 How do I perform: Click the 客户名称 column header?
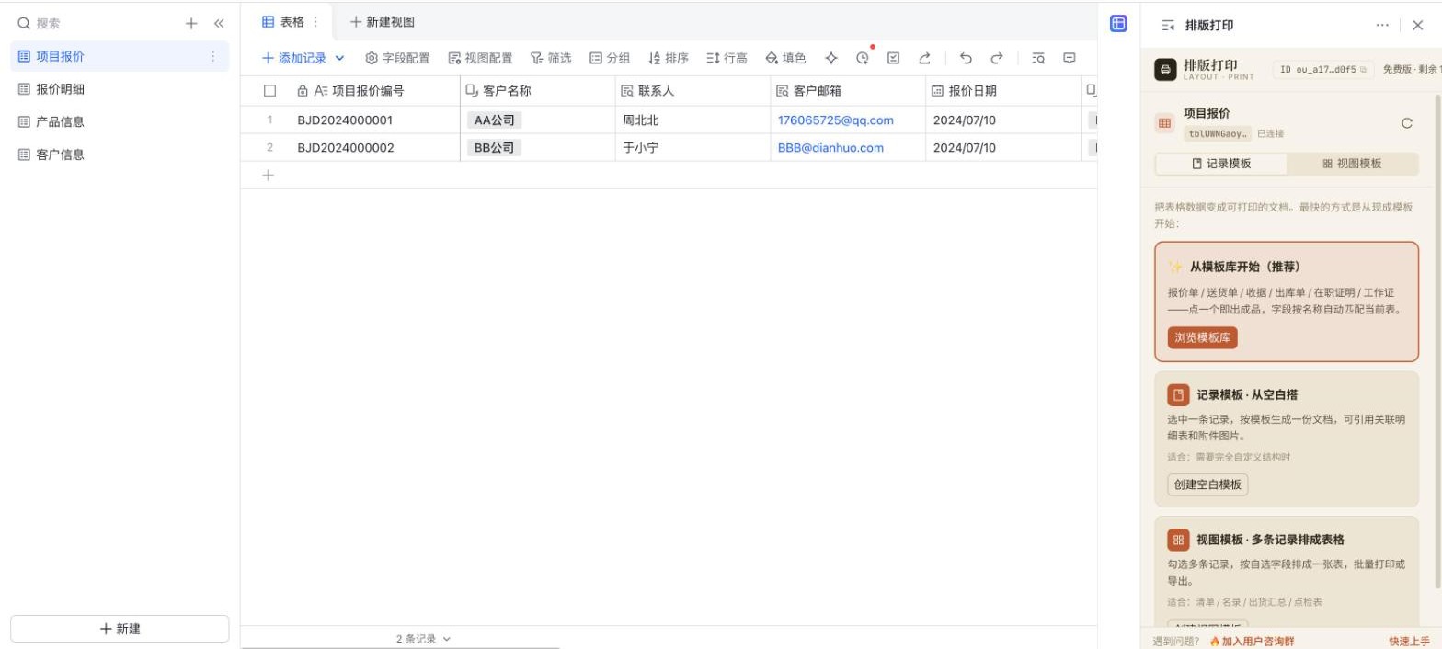tap(537, 91)
